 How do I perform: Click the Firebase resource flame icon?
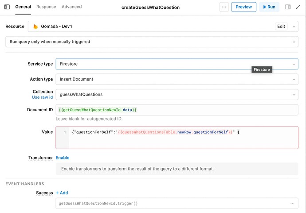tap(35, 27)
